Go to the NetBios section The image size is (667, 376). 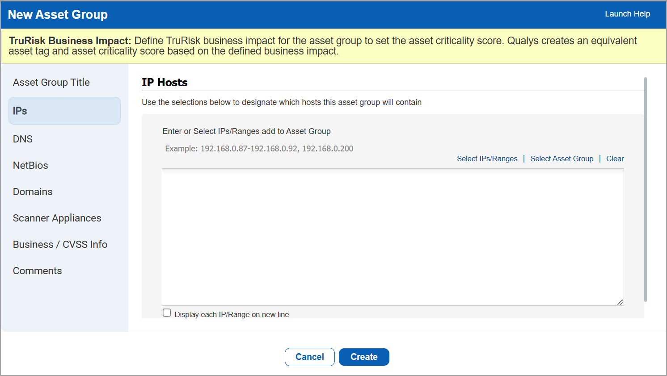click(x=30, y=165)
